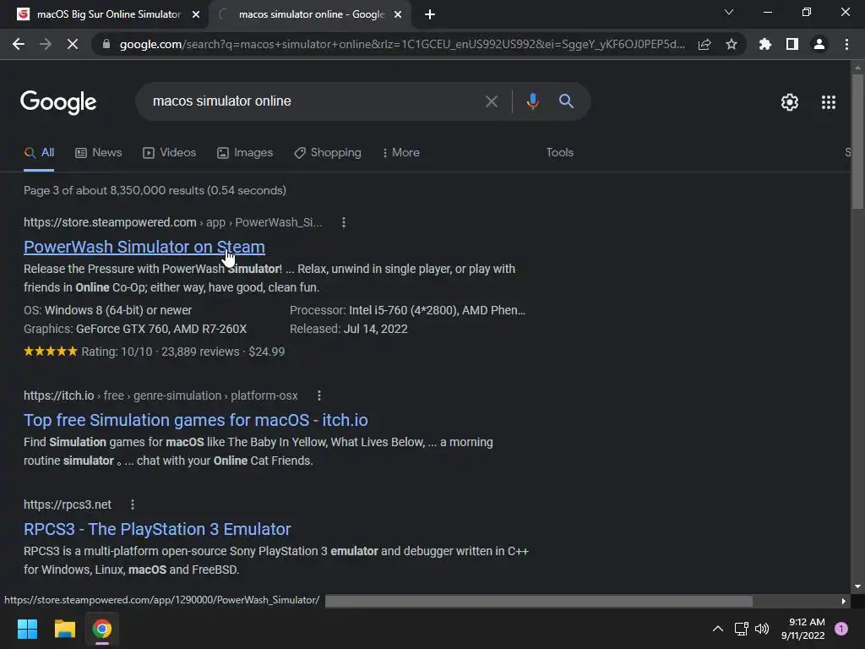The height and width of the screenshot is (649, 865).
Task: Switch to Images results
Action: [245, 153]
